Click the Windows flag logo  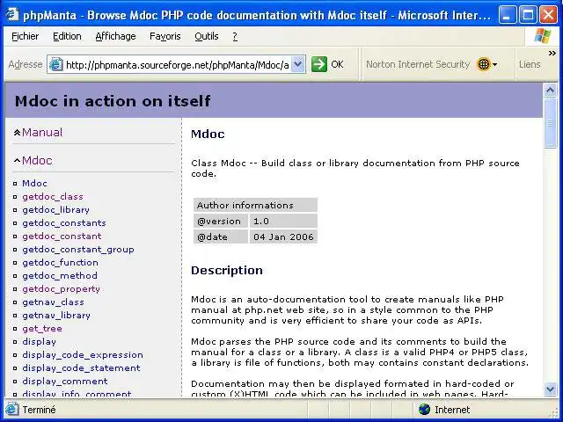[542, 36]
